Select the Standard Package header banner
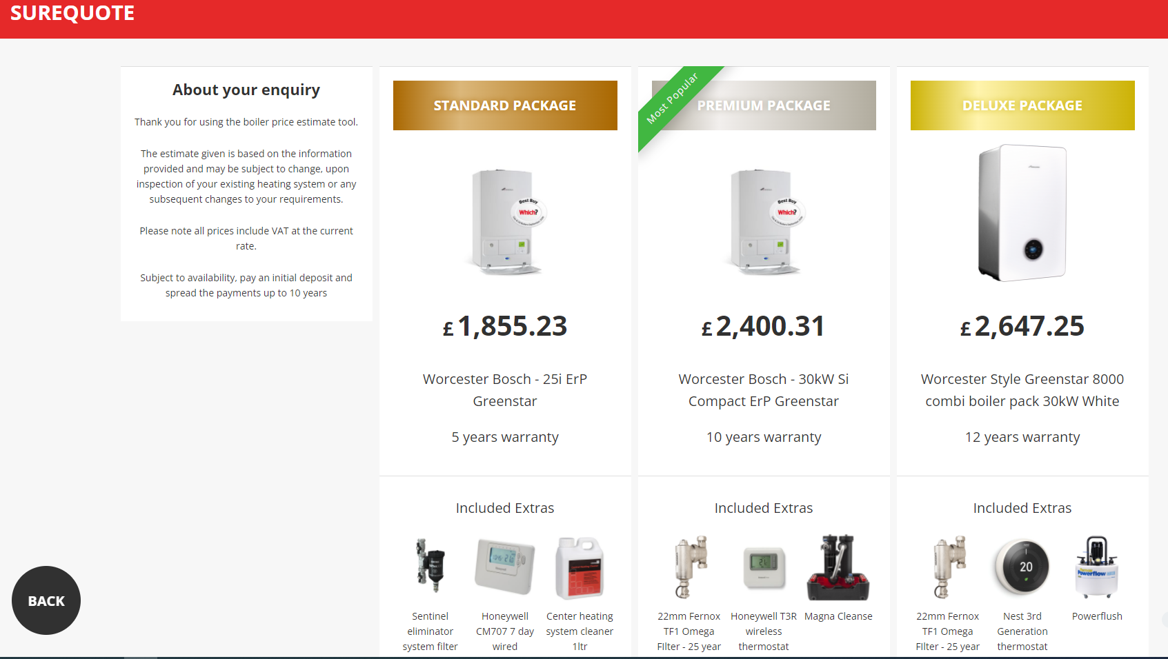The width and height of the screenshot is (1168, 659). 505,105
